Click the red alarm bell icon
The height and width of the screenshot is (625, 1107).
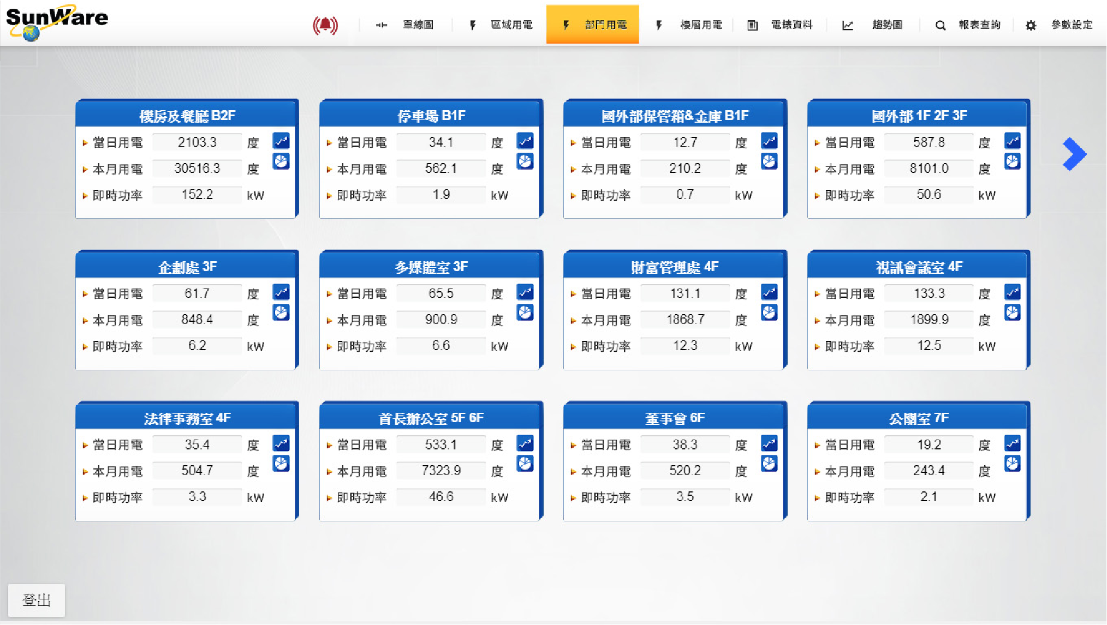pyautogui.click(x=325, y=25)
